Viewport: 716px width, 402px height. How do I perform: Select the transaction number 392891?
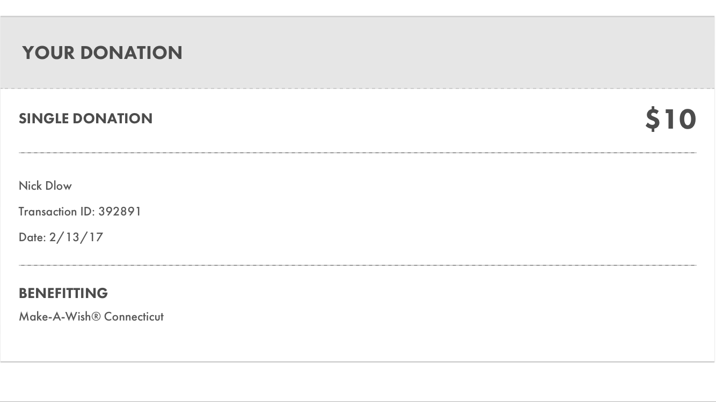[120, 211]
